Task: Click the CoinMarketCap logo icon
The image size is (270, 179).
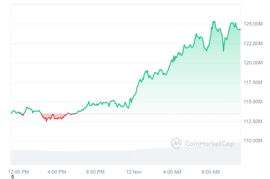Action: [176, 143]
